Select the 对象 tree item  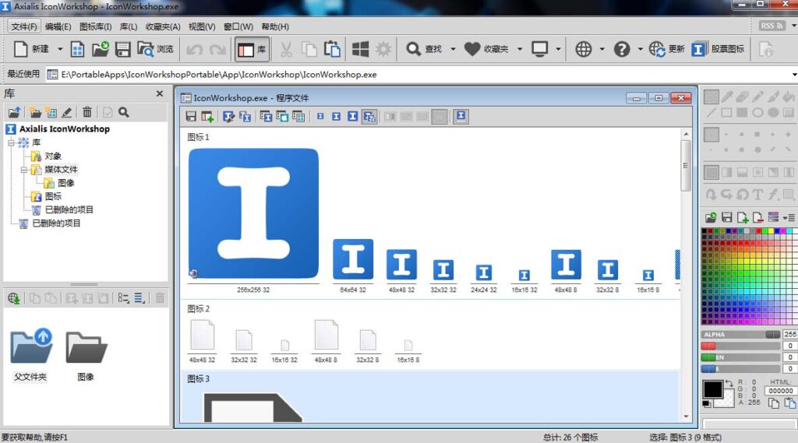pos(53,156)
